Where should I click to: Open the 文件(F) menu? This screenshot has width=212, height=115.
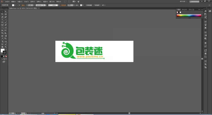[x=7, y=2]
